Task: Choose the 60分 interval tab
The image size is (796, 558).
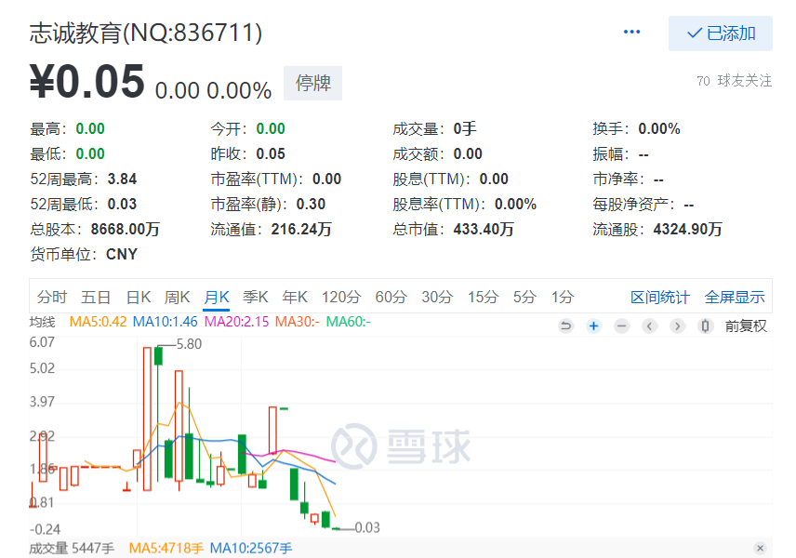Action: (391, 298)
